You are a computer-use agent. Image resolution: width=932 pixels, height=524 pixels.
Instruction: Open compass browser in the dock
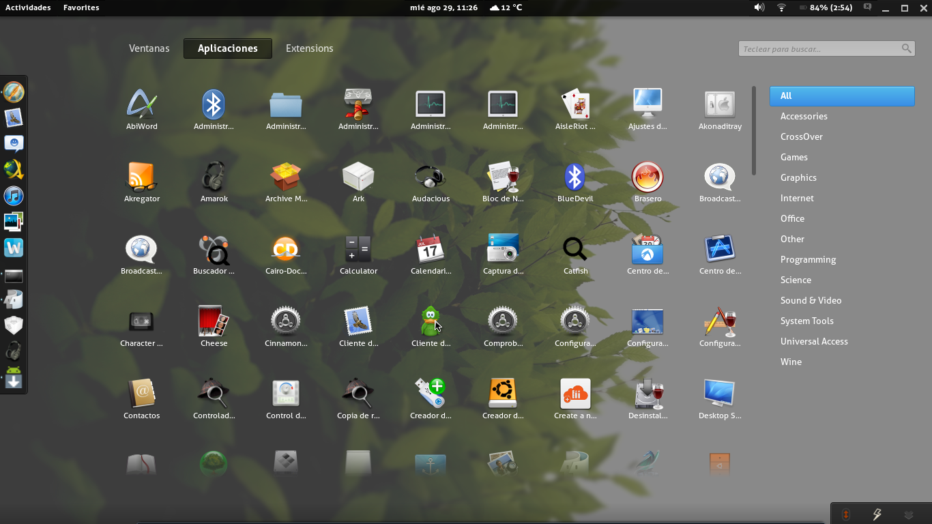pyautogui.click(x=14, y=91)
